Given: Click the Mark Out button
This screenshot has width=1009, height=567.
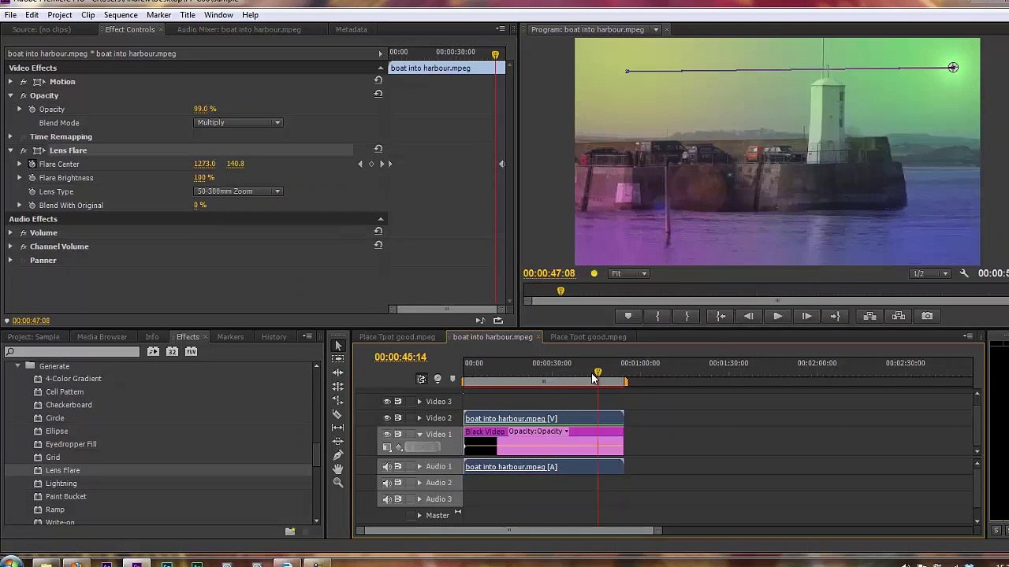Looking at the screenshot, I should 687,316.
